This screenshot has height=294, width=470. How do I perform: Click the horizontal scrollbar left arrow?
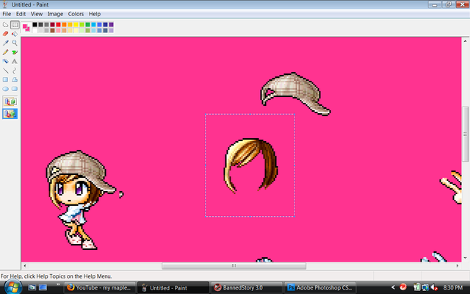click(x=25, y=266)
